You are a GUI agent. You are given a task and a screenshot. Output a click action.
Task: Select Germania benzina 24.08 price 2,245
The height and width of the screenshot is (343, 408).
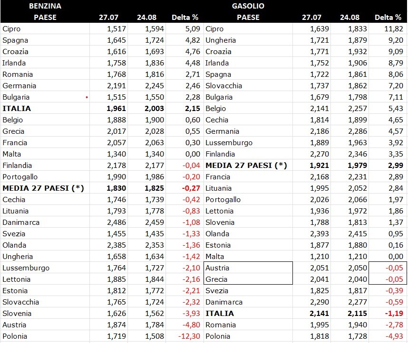click(147, 86)
